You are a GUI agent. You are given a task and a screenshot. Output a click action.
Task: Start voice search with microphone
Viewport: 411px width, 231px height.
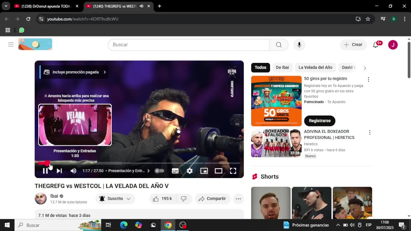(299, 45)
